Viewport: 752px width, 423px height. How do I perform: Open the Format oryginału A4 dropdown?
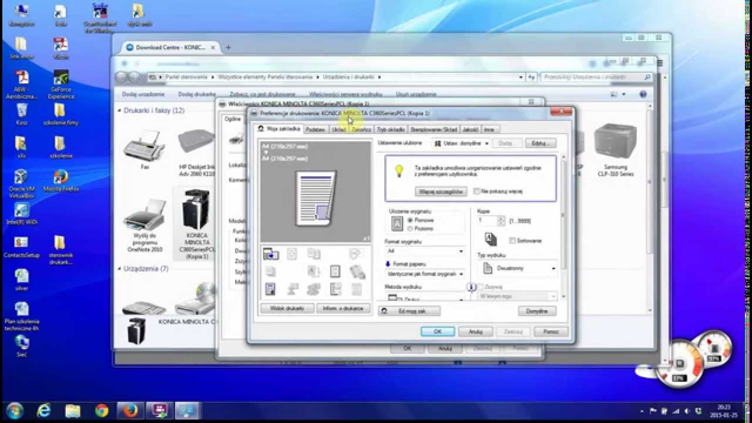[x=424, y=251]
